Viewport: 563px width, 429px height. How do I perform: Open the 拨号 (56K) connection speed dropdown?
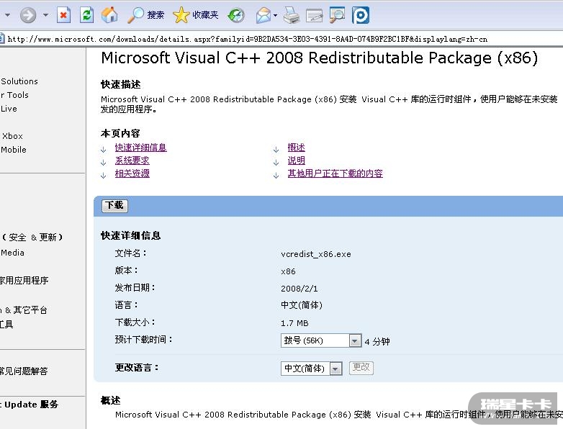pos(321,340)
